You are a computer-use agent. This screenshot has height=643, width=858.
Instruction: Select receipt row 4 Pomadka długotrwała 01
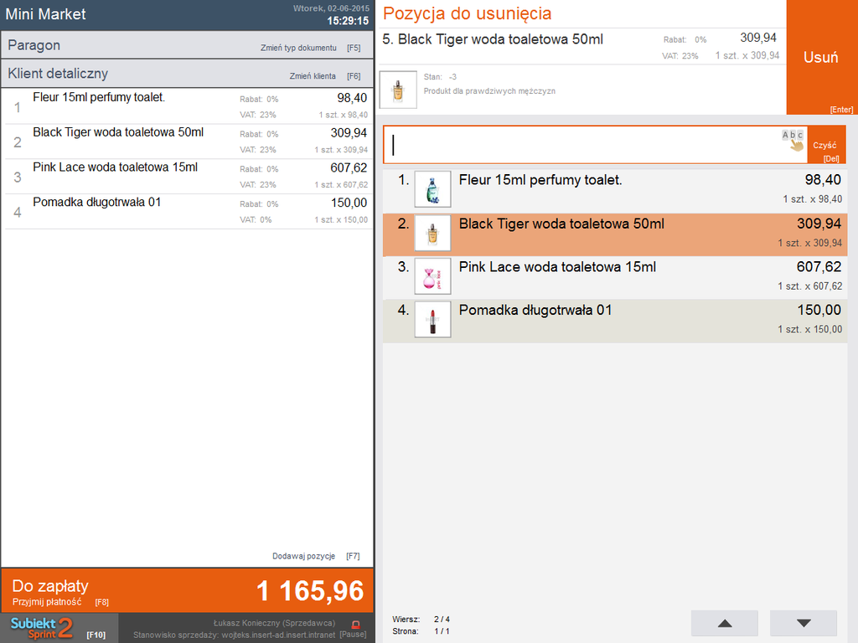pos(187,211)
